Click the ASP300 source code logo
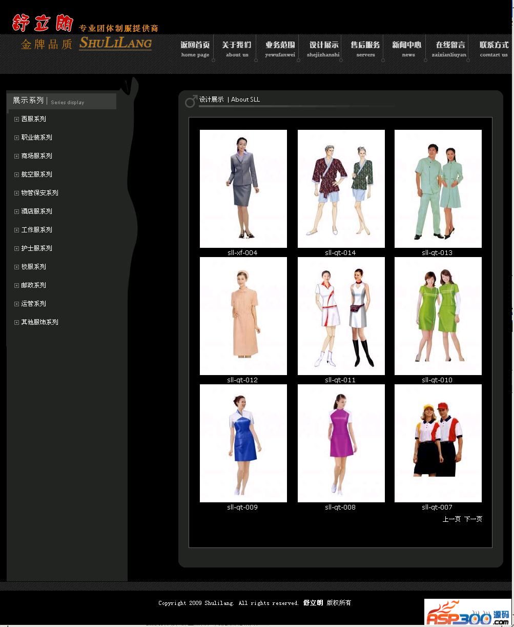This screenshot has width=514, height=627. 467,613
